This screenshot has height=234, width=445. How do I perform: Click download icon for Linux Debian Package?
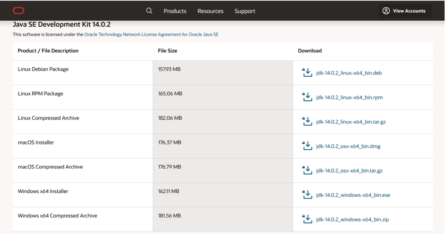307,72
